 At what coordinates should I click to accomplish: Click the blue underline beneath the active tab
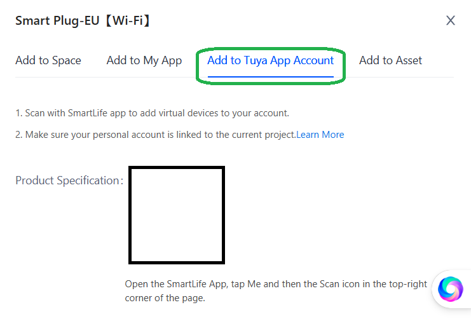270,77
